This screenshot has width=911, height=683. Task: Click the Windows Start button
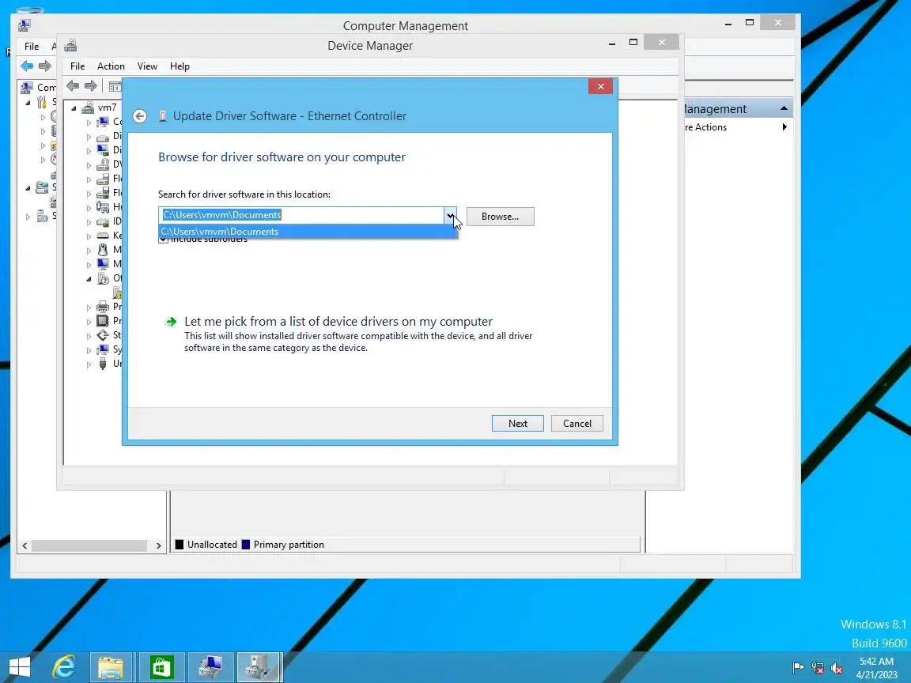click(19, 667)
